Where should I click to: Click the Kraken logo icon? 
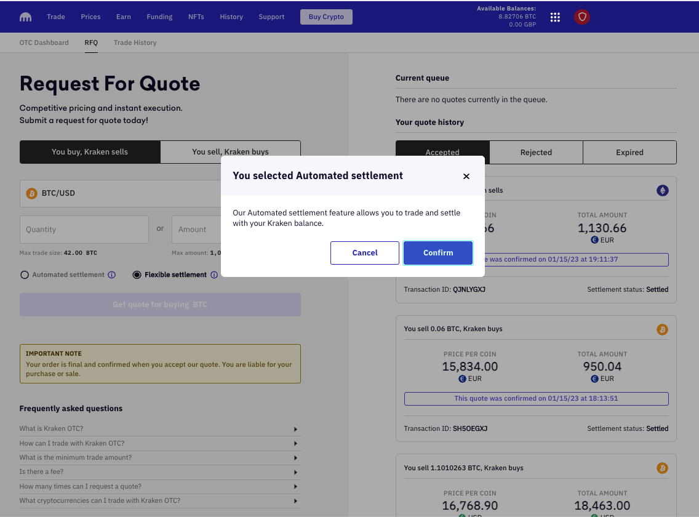[26, 17]
